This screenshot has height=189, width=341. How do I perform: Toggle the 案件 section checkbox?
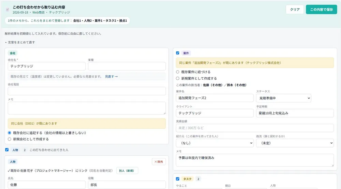(x=178, y=53)
